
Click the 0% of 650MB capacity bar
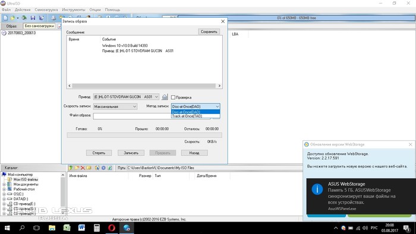(297, 18)
